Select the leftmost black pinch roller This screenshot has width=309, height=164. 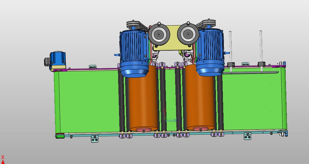[x=122, y=100]
